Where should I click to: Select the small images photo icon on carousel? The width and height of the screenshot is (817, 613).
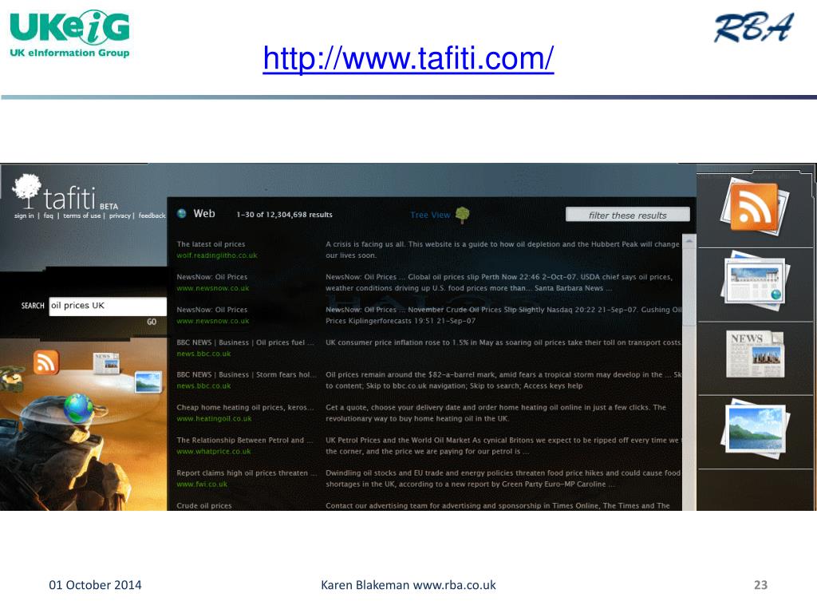tap(148, 382)
